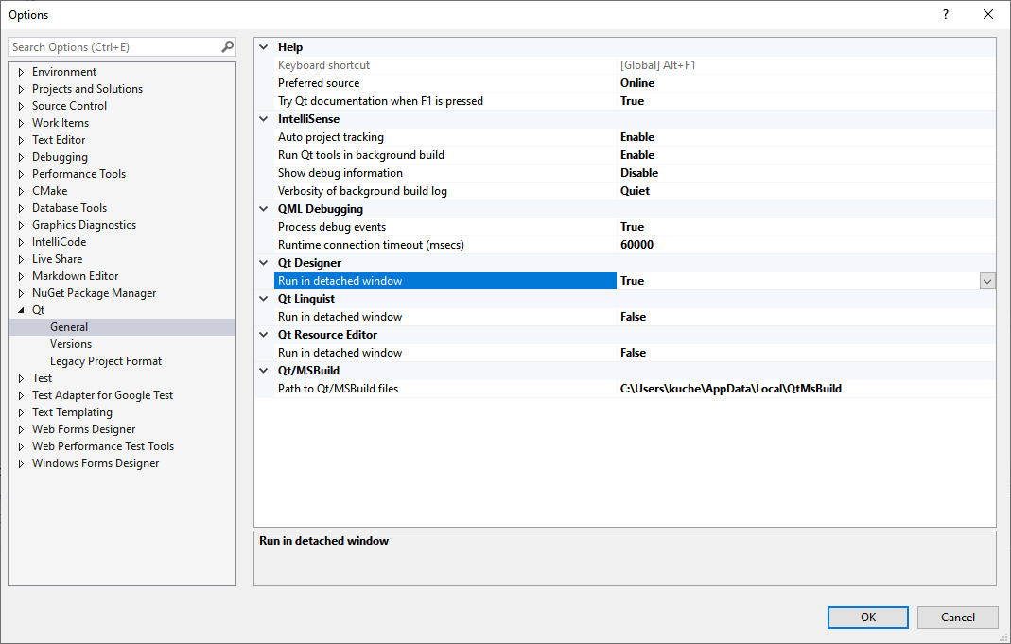The height and width of the screenshot is (644, 1011).
Task: Select IntelliCode tree item
Action: click(60, 242)
